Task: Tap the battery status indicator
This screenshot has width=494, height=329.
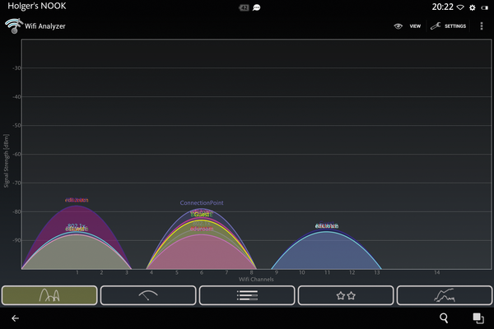Action: 484,7
